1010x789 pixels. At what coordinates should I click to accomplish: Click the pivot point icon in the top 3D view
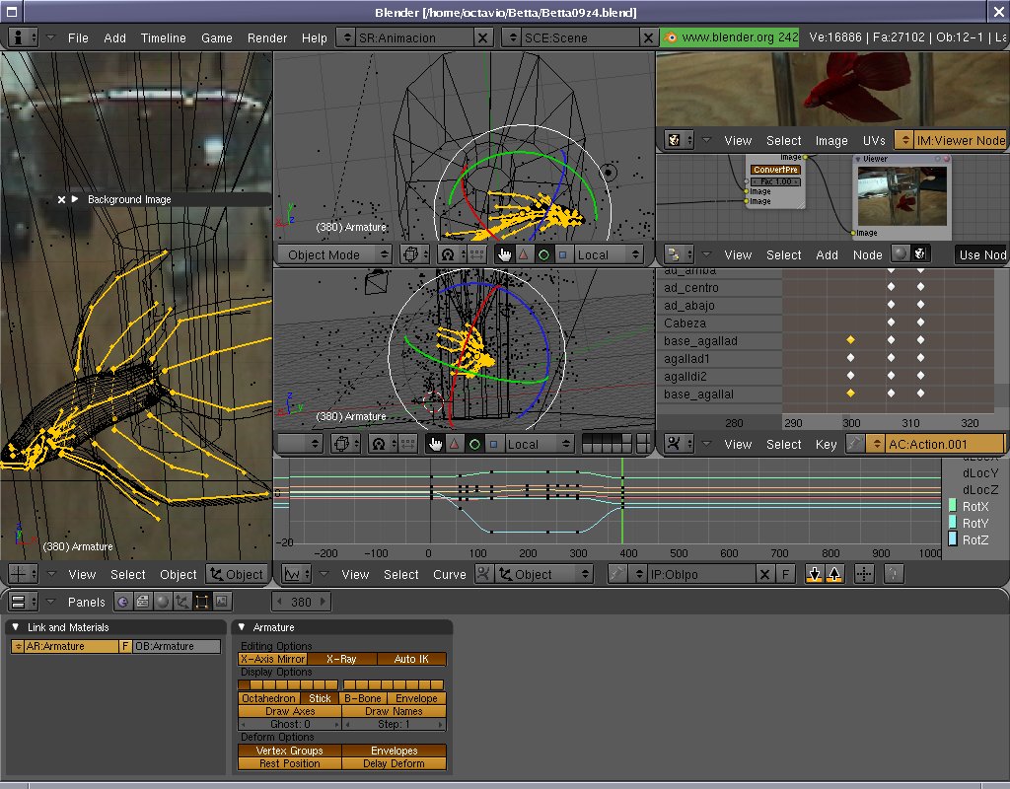coord(448,254)
